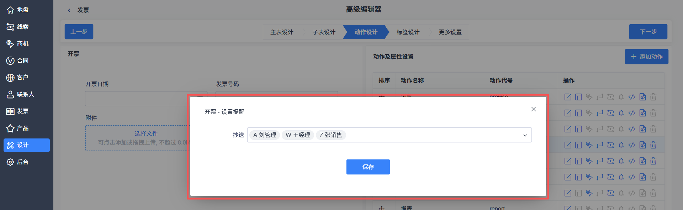
Task: Click the W:王经理 tag in 抄送 field
Action: 298,135
